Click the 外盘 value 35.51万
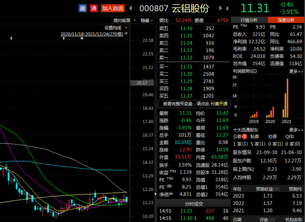 [183, 157]
